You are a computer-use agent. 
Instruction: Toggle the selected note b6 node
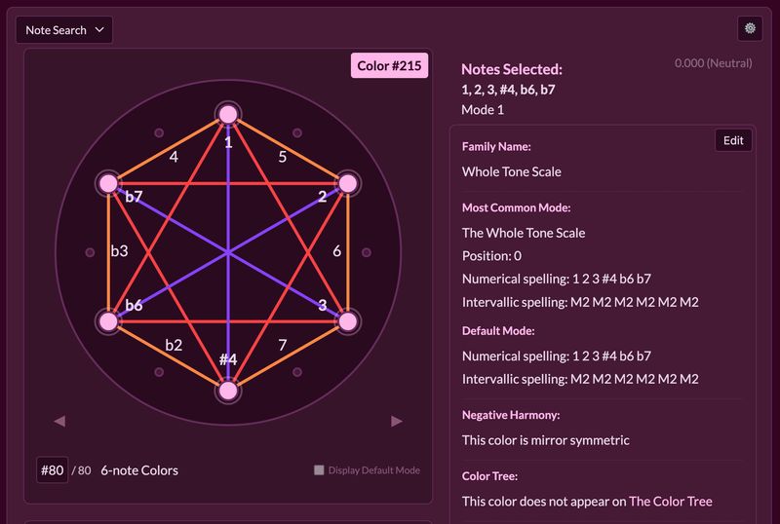pyautogui.click(x=108, y=321)
